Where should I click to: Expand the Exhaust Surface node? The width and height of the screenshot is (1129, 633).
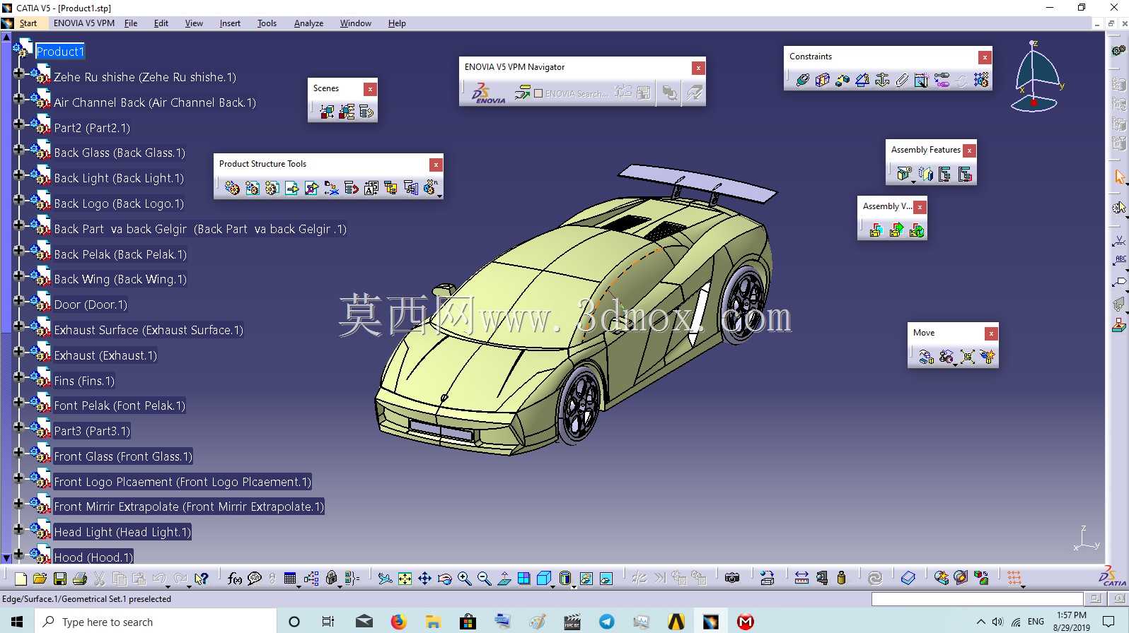18,326
